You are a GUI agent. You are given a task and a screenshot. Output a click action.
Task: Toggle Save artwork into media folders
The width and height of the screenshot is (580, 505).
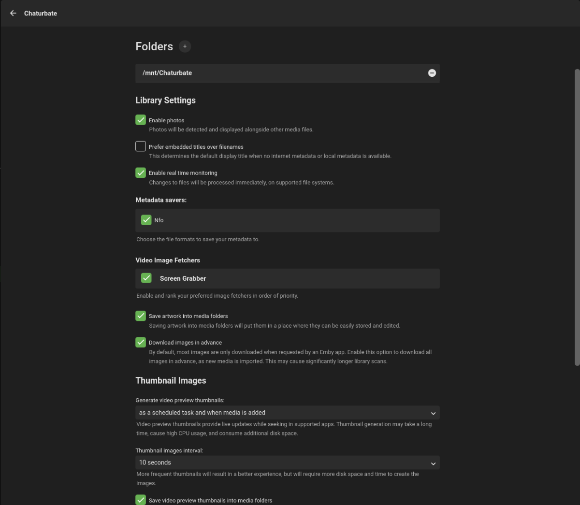pyautogui.click(x=141, y=316)
